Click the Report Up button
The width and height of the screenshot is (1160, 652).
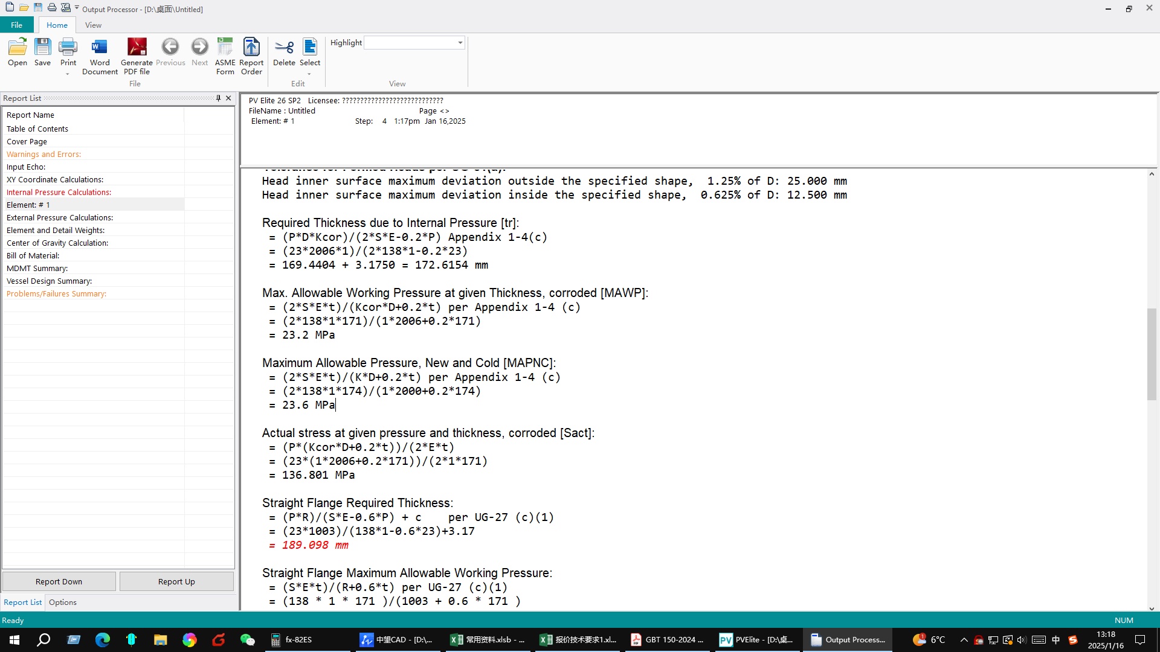(176, 582)
